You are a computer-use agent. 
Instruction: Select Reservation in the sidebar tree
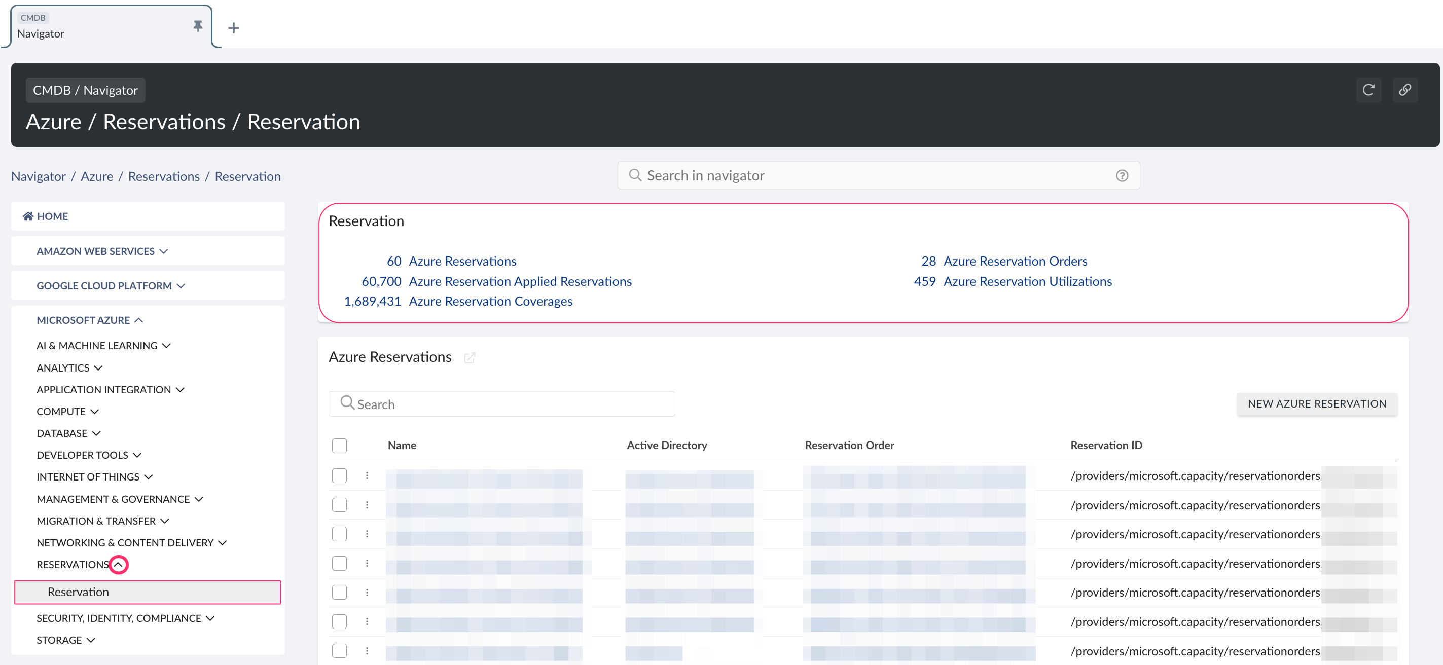[78, 592]
